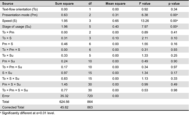Click the footnote about α=0.01 significance
Viewport: 189px width, 115px height.
(27, 113)
